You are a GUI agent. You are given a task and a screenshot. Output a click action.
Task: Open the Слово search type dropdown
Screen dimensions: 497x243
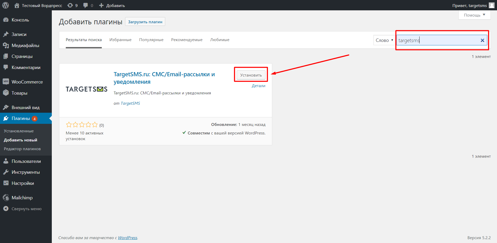384,40
